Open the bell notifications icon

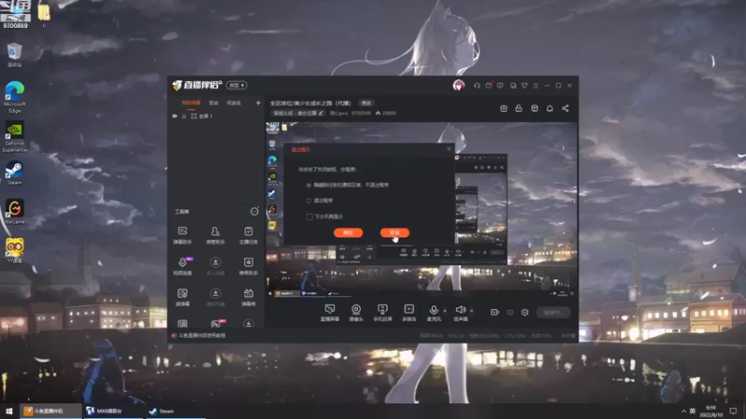point(549,108)
